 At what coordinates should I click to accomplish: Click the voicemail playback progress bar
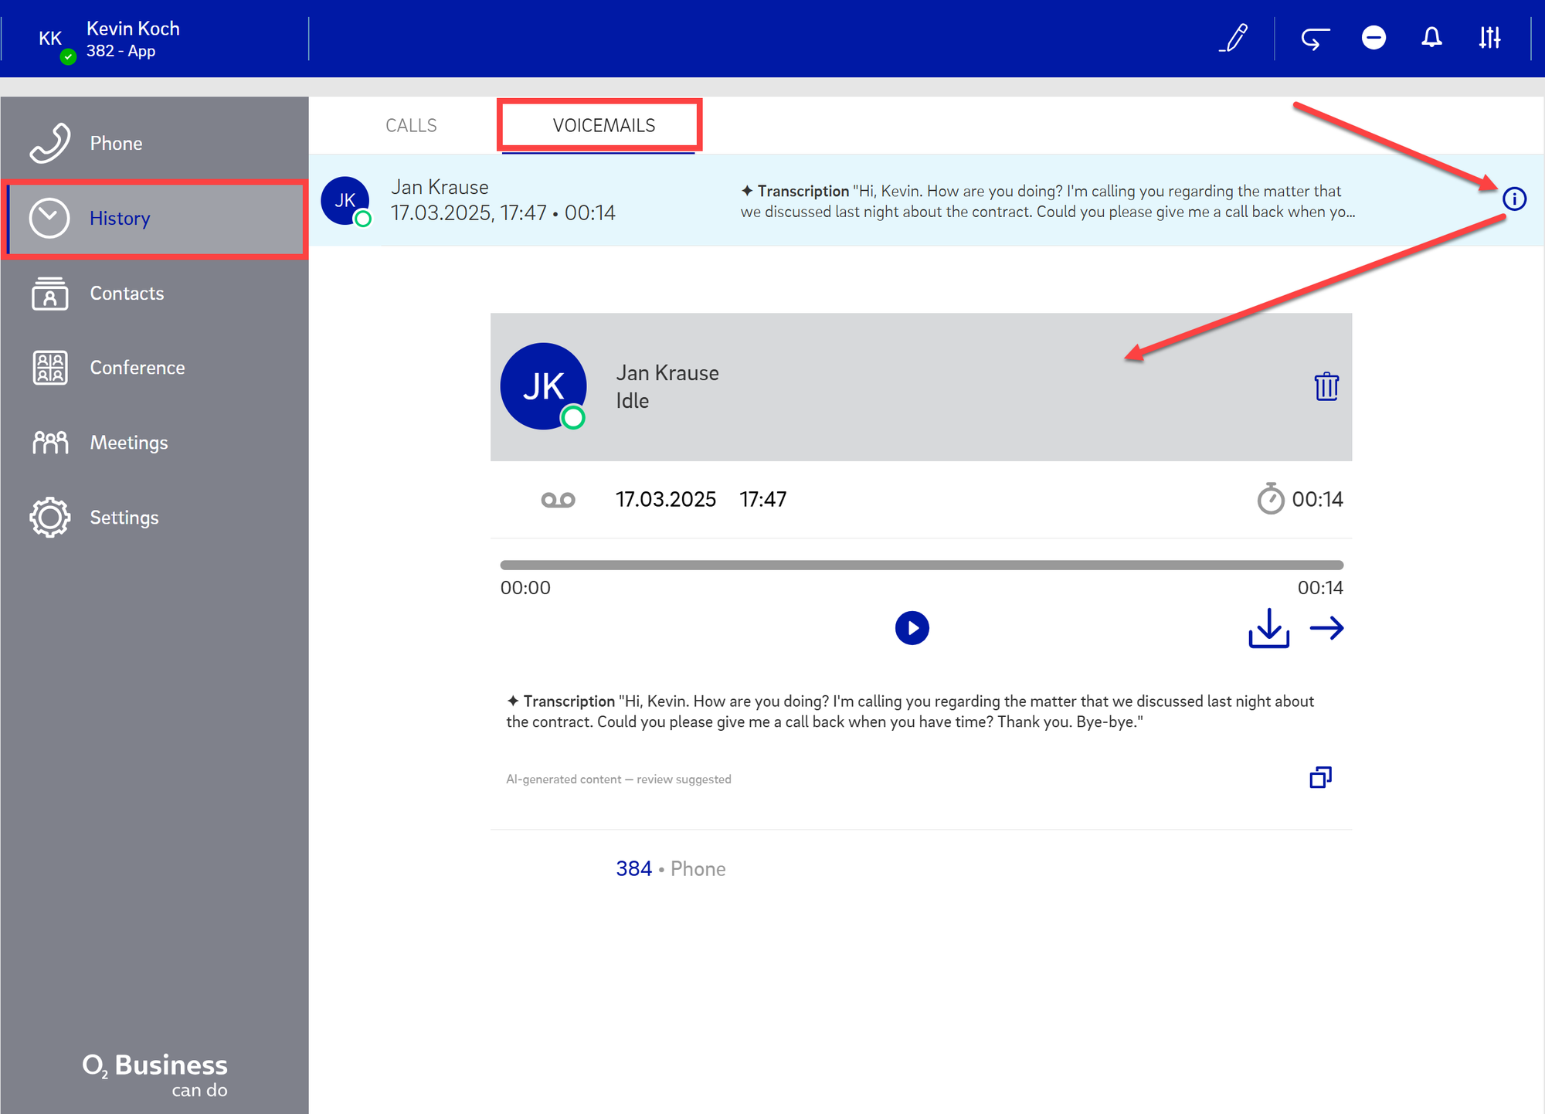pyautogui.click(x=921, y=565)
